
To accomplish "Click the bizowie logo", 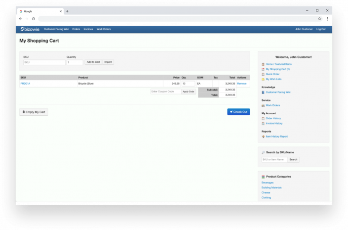I will point(30,29).
